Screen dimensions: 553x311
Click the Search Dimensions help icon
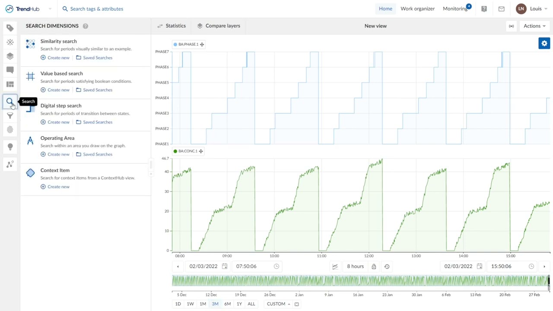click(x=86, y=26)
